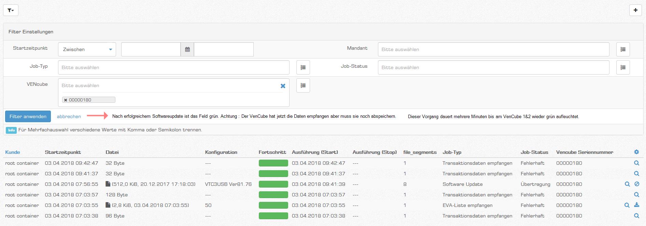Click the Software Update progress bar
This screenshot has height=226, width=646.
click(x=273, y=184)
